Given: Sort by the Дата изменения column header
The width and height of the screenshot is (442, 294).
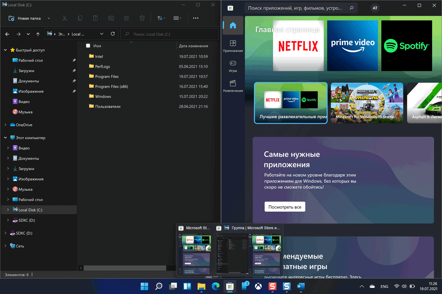Looking at the screenshot, I should click(193, 46).
